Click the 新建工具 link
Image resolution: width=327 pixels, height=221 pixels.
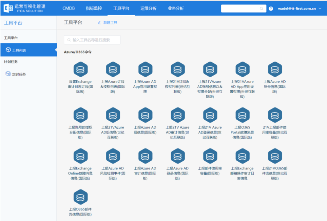(110, 23)
